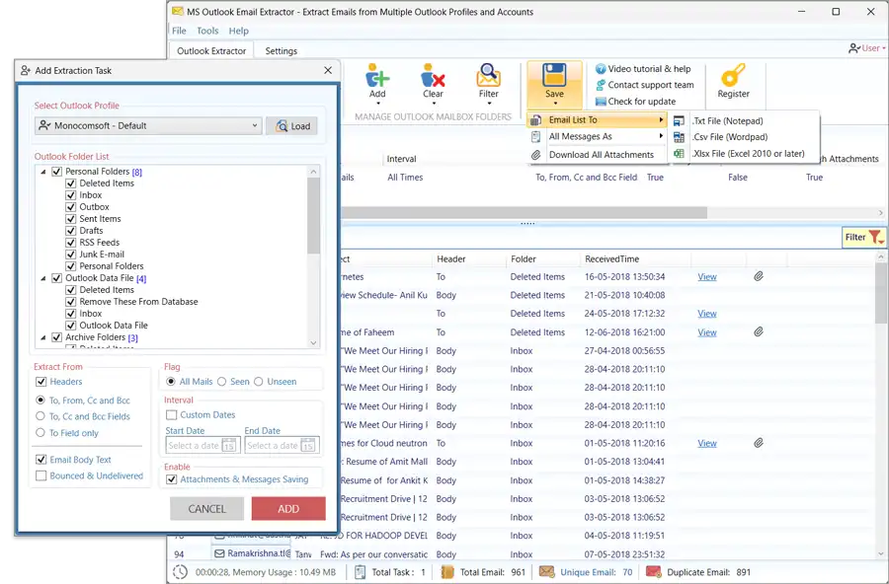
Task: Uncheck the Personal Folders root checkbox
Action: point(56,171)
